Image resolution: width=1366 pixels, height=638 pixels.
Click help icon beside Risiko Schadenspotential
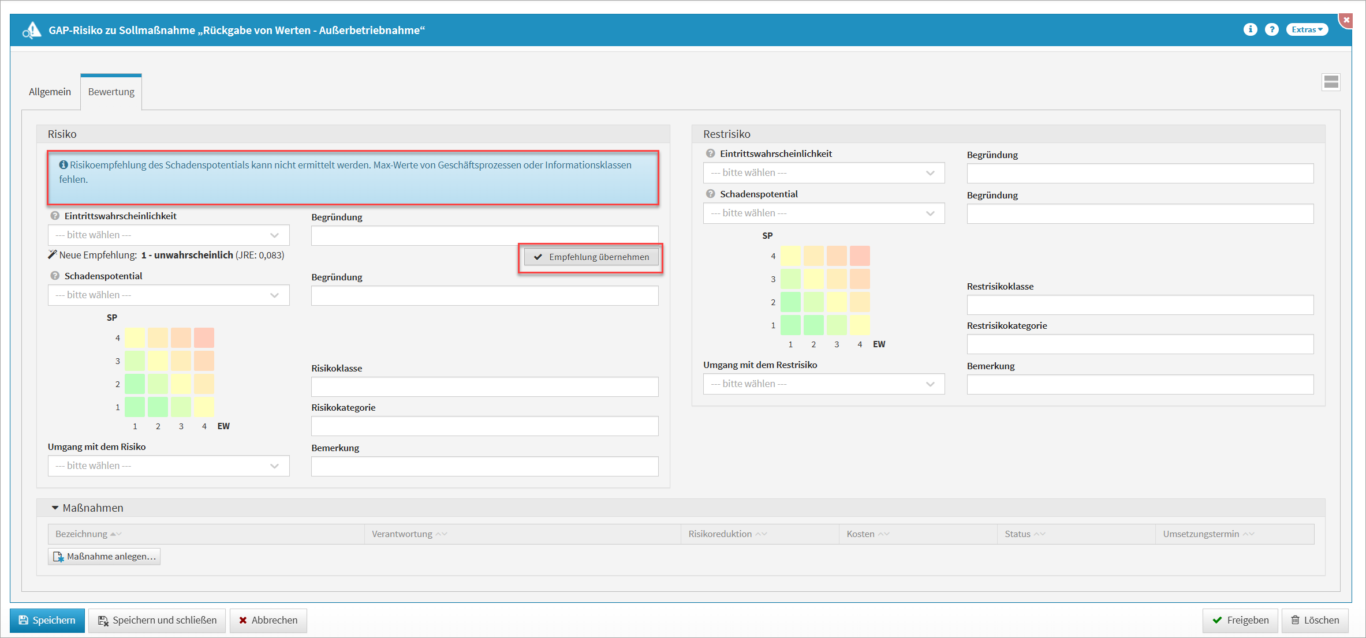tap(55, 276)
